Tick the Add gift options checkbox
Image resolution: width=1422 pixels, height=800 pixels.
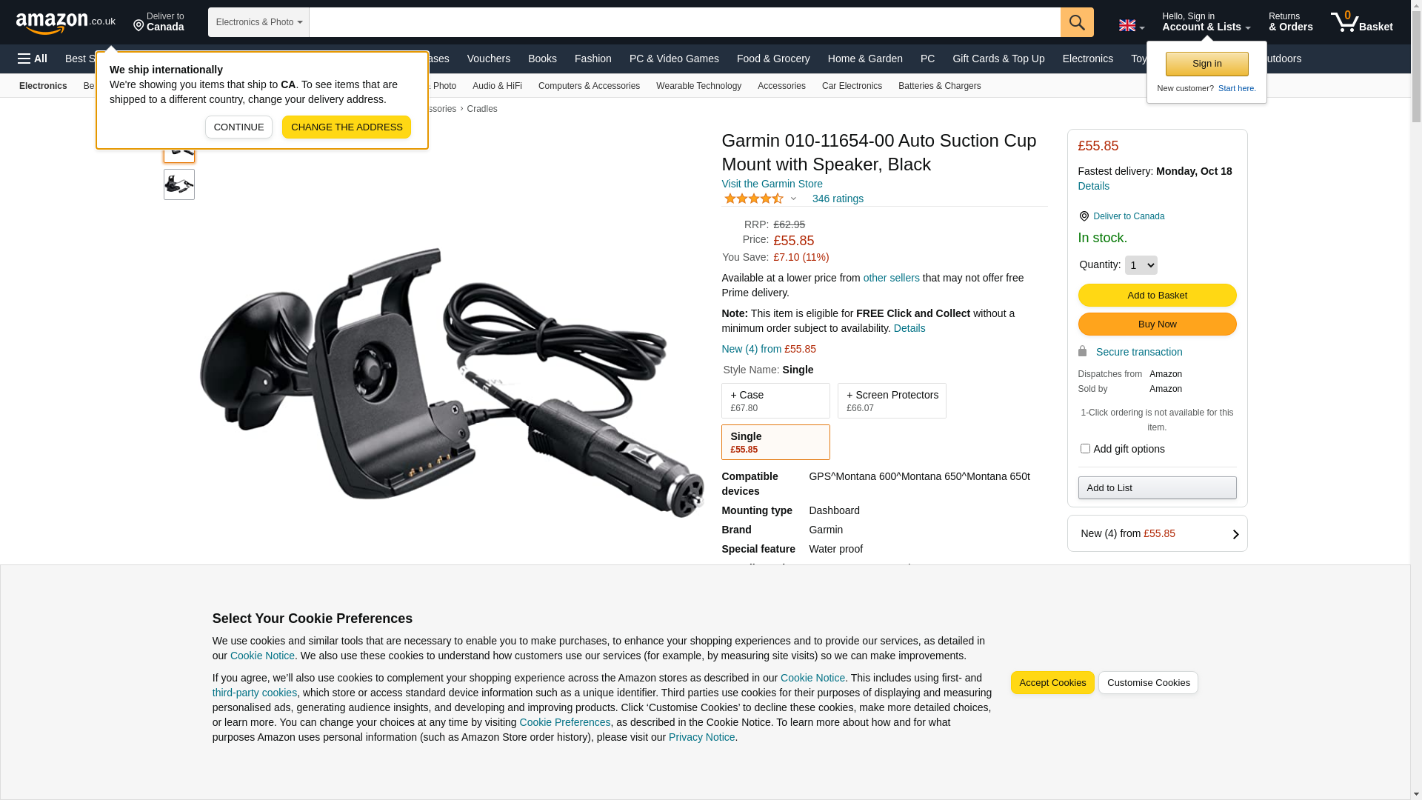1085,448
